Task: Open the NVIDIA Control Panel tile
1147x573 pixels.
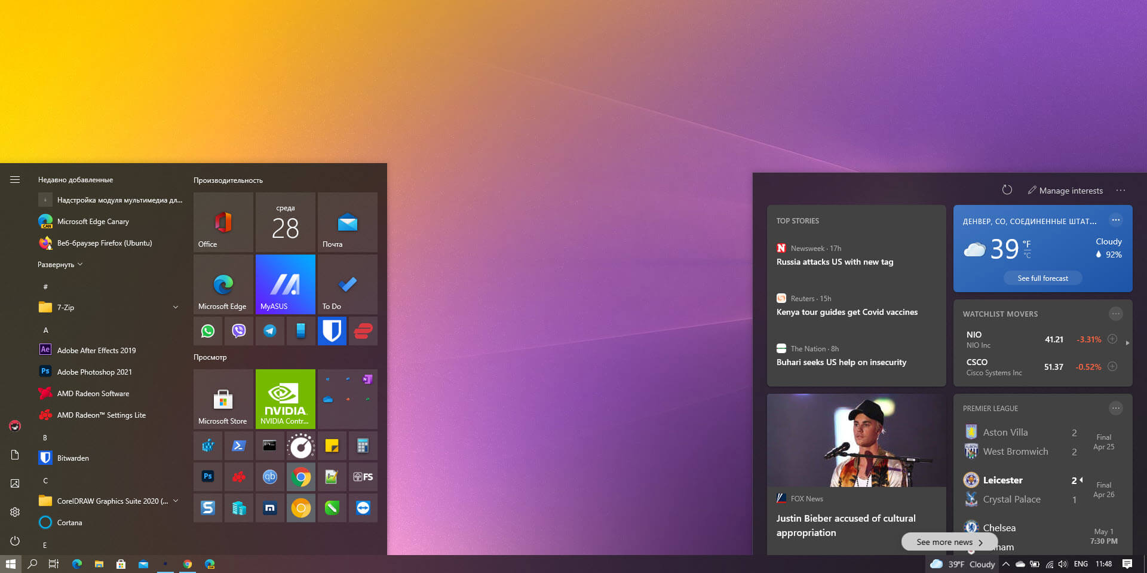Action: pyautogui.click(x=286, y=399)
